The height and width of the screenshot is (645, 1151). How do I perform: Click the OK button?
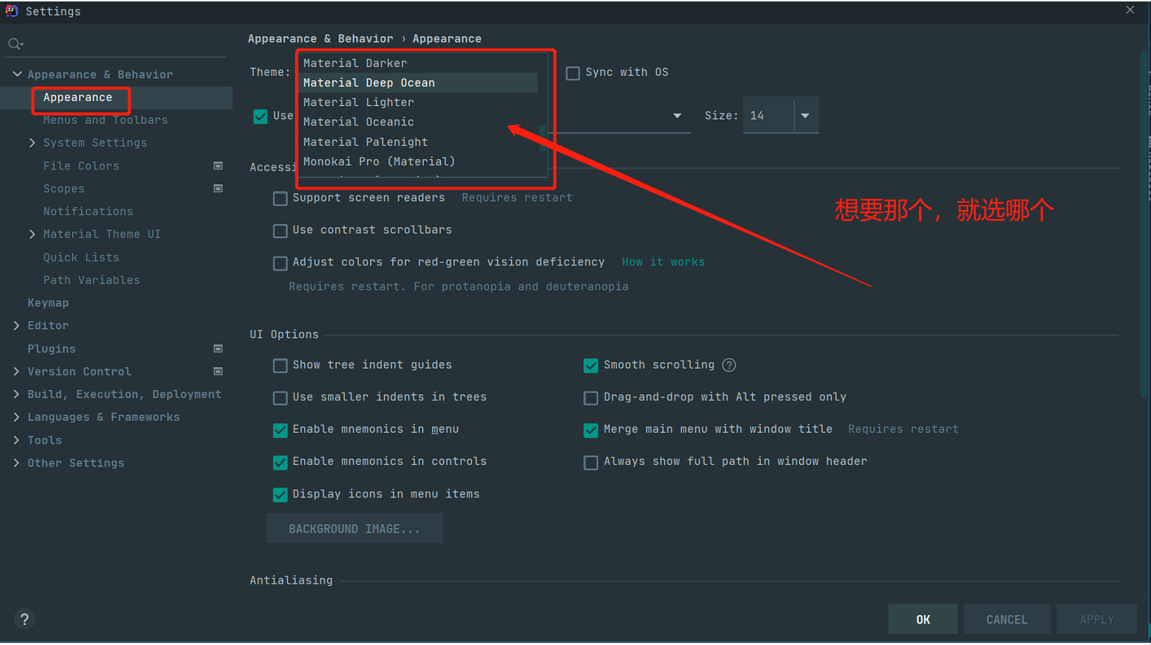tap(923, 619)
